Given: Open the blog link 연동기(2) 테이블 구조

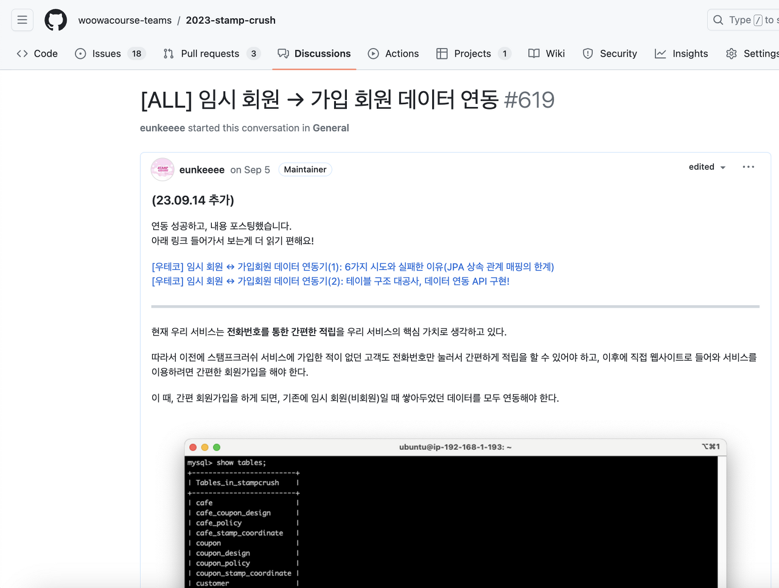Looking at the screenshot, I should pos(330,281).
